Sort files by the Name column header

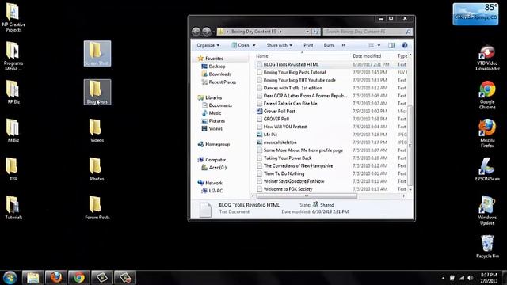click(303, 56)
